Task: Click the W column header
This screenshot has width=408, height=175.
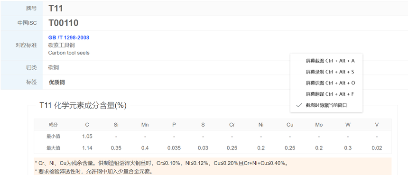Action: coord(348,125)
